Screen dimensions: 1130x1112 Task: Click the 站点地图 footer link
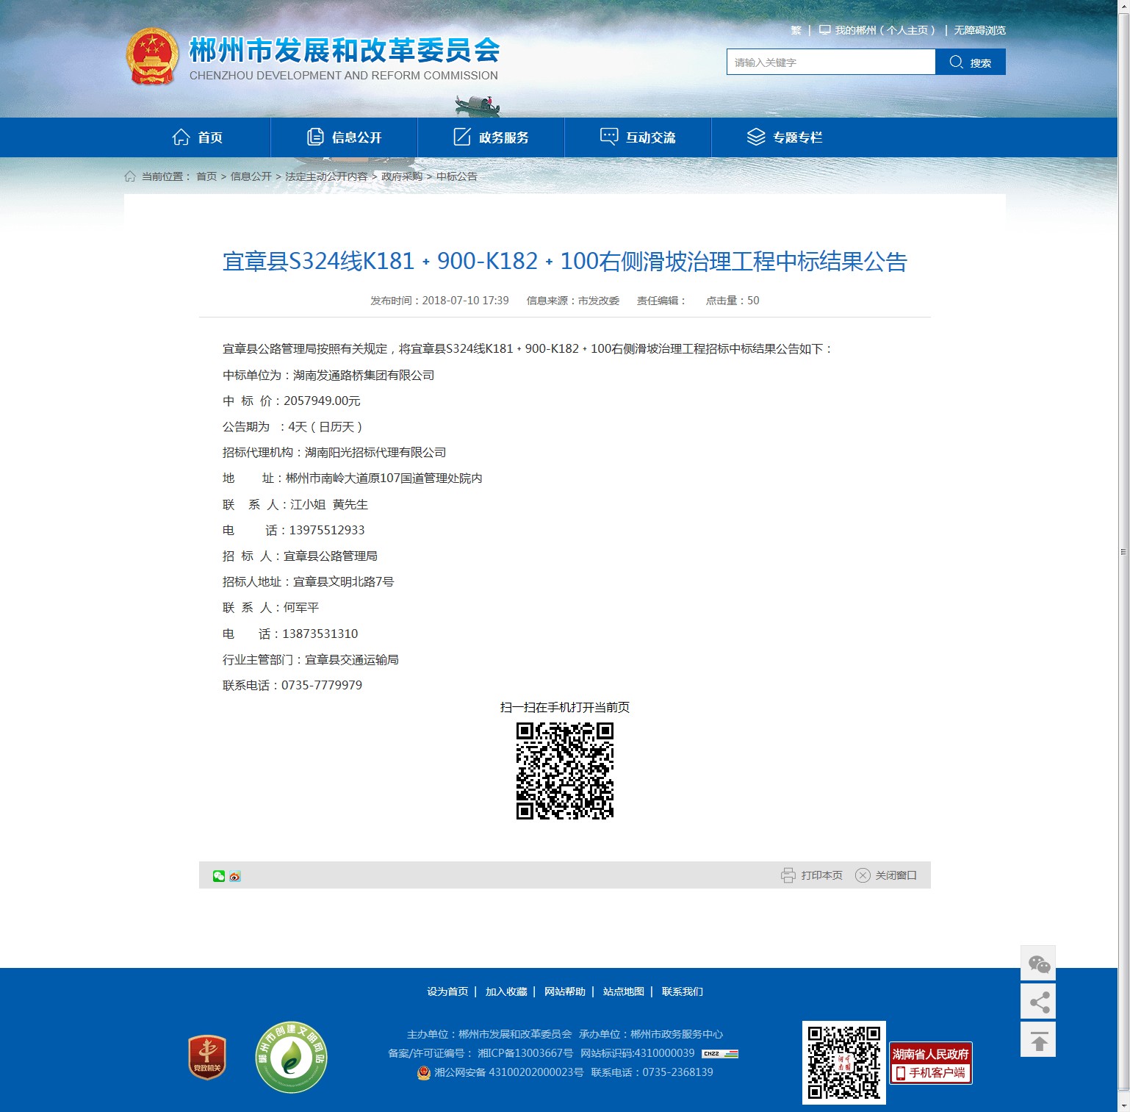click(x=623, y=991)
